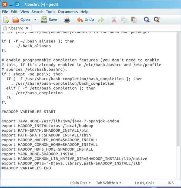Click the Ln 81, Col 1 status
Image resolution: width=181 pixels, height=188 pixels.
(144, 183)
